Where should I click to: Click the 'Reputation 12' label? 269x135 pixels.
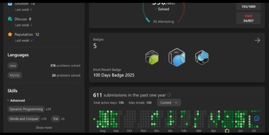click(27, 34)
